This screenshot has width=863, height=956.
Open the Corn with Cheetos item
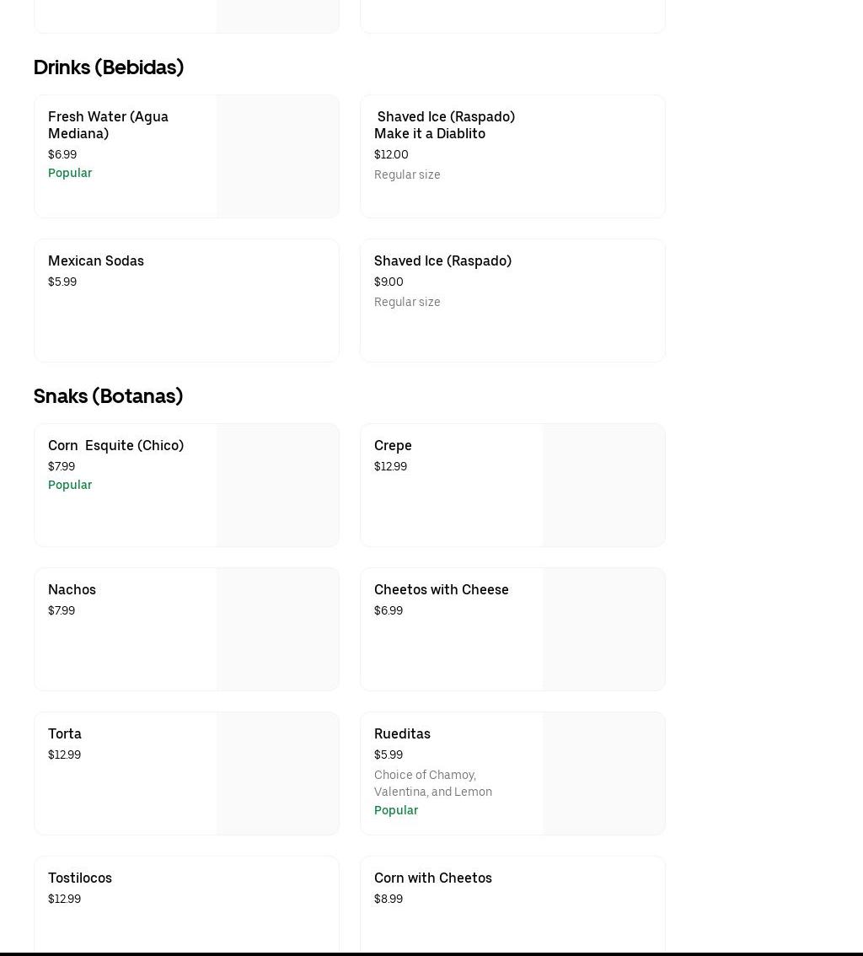(x=433, y=878)
